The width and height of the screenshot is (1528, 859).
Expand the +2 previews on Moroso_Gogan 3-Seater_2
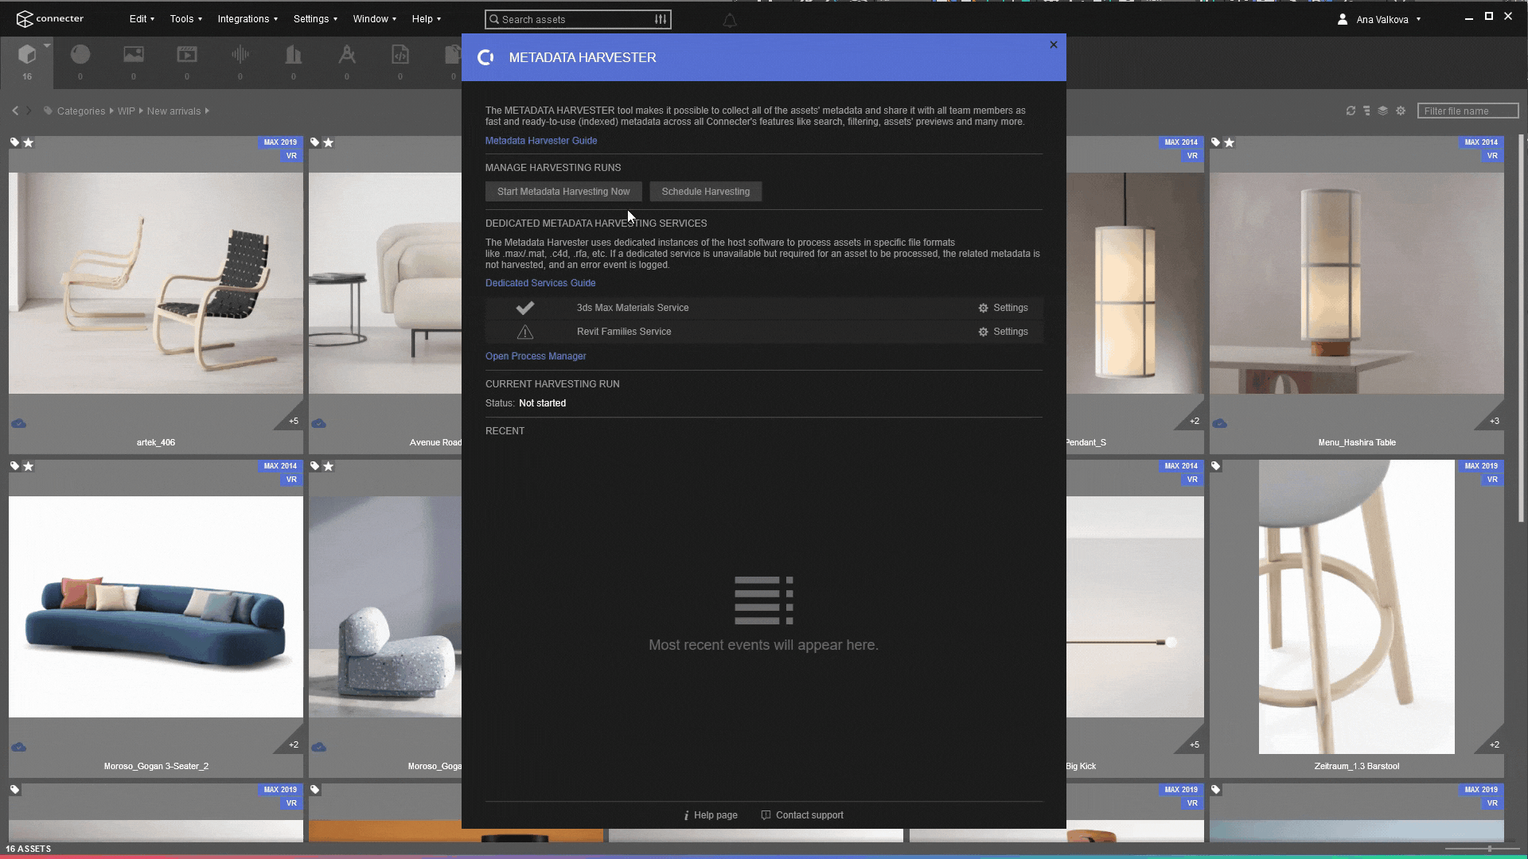point(293,744)
